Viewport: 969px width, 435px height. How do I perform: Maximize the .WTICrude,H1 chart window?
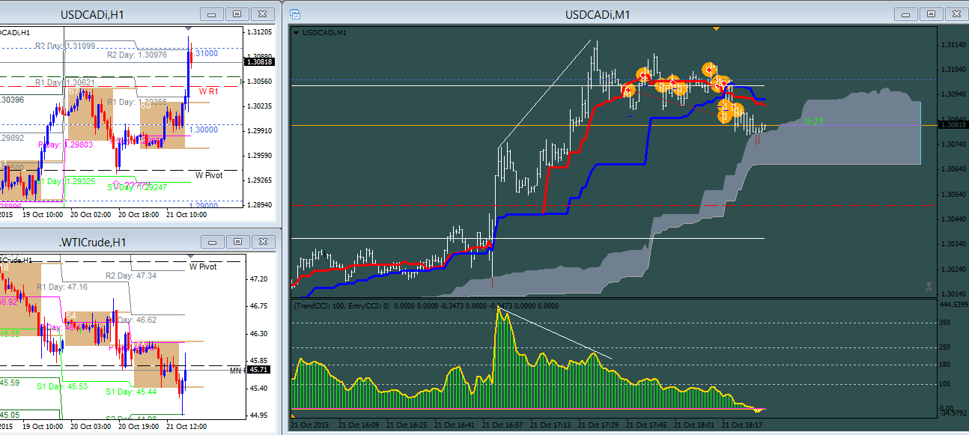tap(237, 242)
